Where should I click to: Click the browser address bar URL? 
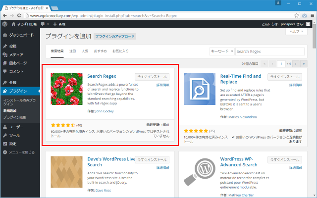point(104,16)
